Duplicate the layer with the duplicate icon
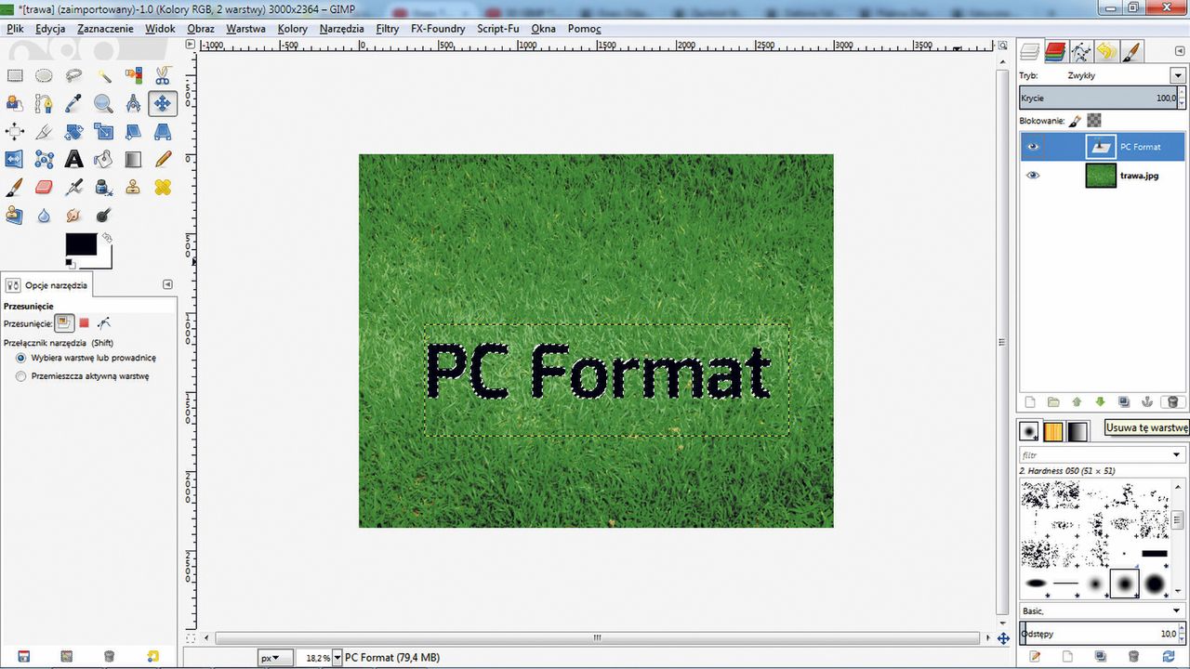 click(1124, 402)
